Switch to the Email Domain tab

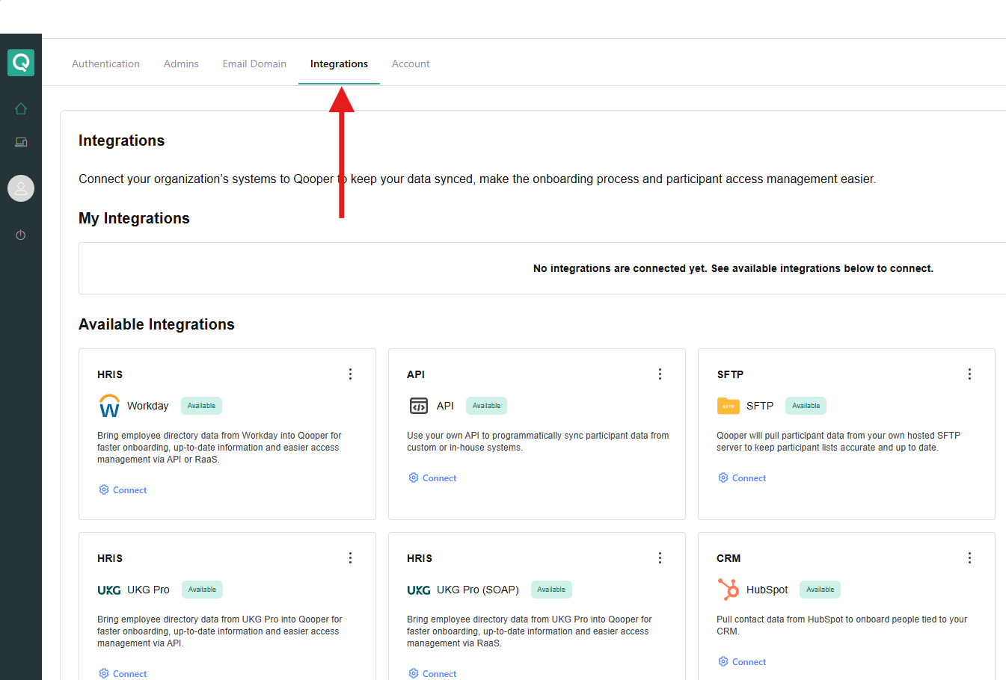coord(254,64)
